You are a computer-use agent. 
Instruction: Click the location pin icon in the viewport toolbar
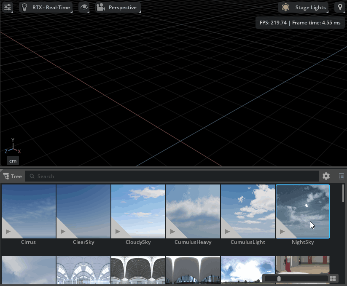(340, 7)
